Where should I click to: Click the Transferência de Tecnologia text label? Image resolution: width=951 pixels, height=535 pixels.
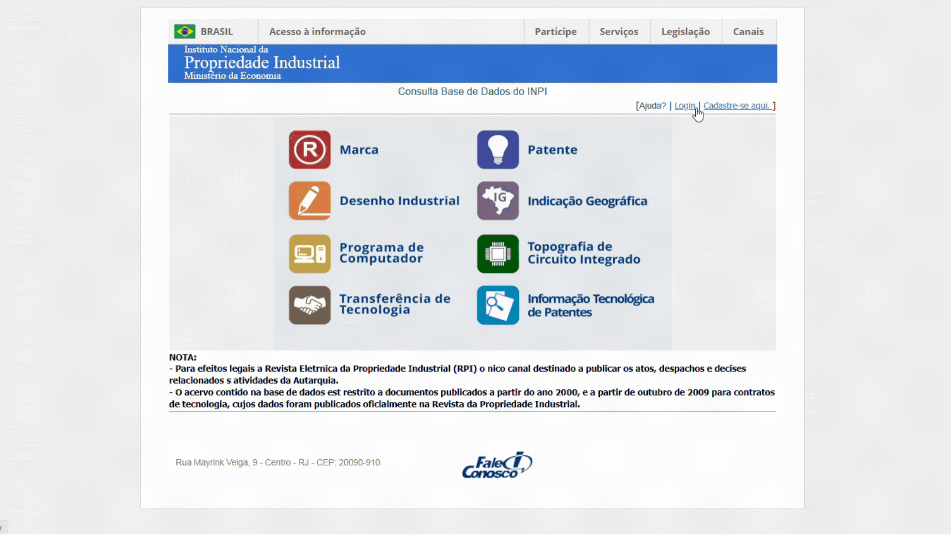(x=395, y=304)
